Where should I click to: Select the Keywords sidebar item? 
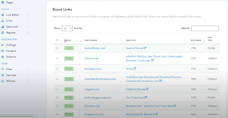click(x=12, y=27)
